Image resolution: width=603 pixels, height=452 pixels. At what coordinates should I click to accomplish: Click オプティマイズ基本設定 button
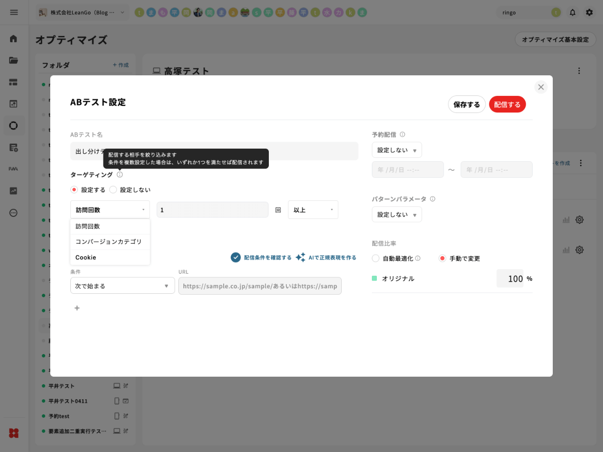555,40
